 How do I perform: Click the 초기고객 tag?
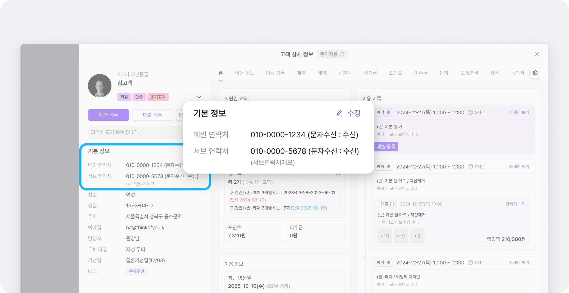158,97
